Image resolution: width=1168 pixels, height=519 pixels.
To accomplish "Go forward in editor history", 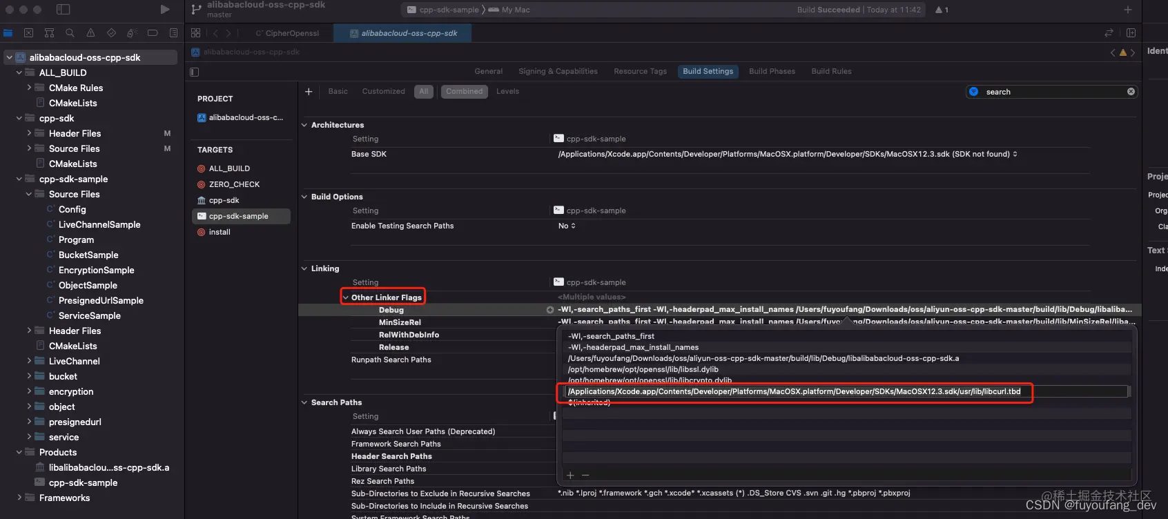I will click(228, 33).
